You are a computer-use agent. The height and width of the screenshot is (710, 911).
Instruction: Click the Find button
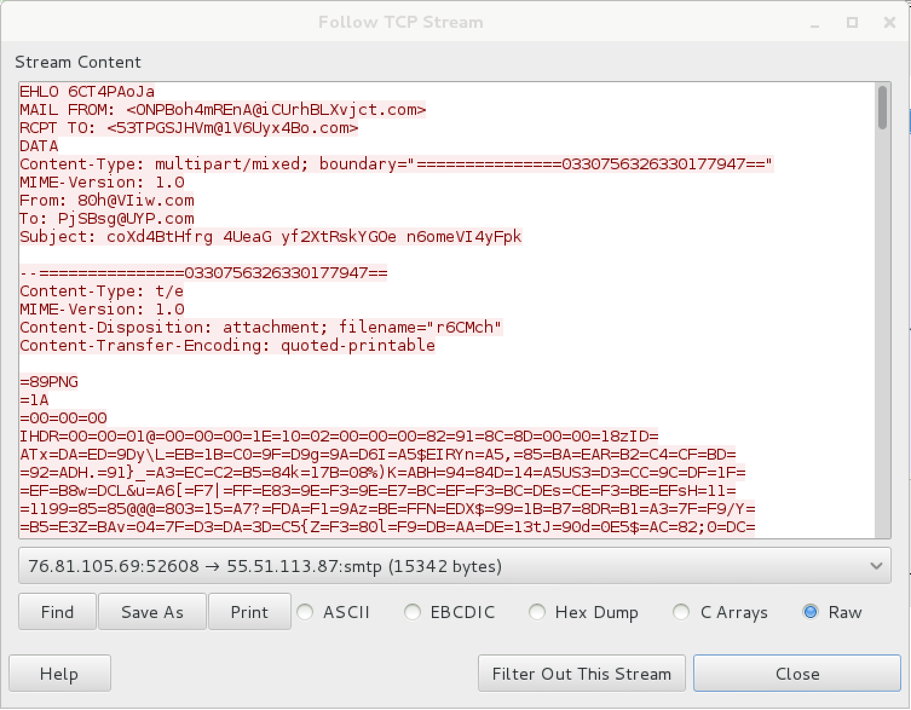[57, 612]
